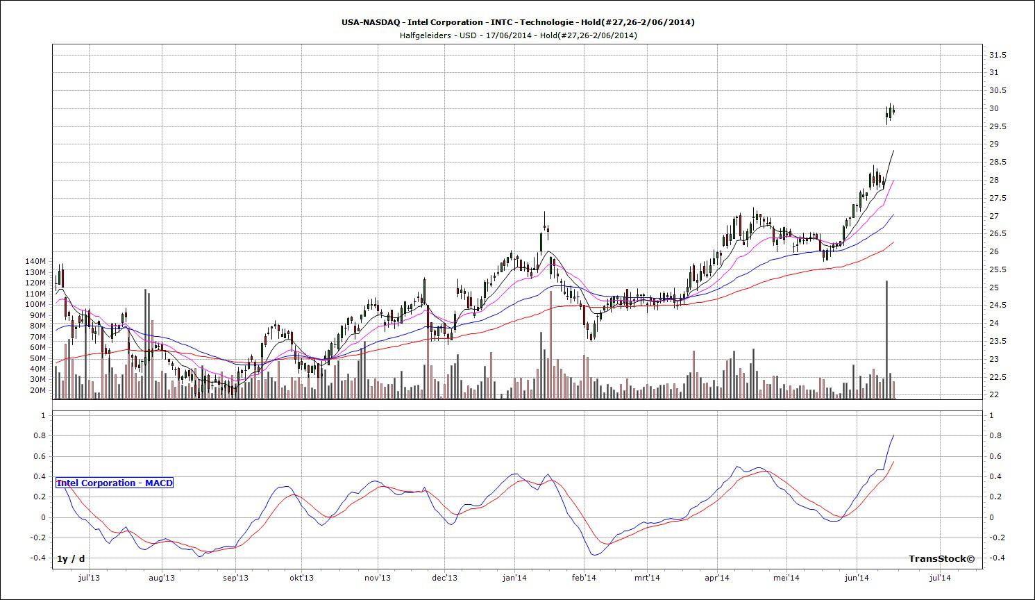This screenshot has height=600, width=1035.
Task: Click the '1y / d' period label
Action: [71, 558]
